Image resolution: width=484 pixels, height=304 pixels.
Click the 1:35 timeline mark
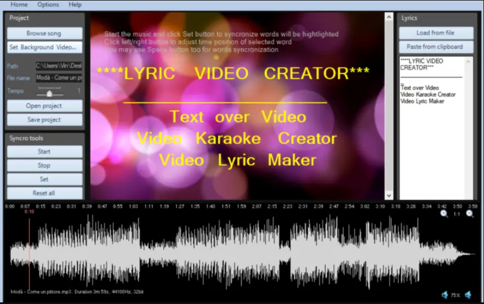195,206
